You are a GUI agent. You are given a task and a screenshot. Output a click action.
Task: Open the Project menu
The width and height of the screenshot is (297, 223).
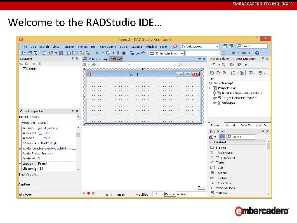coord(82,47)
